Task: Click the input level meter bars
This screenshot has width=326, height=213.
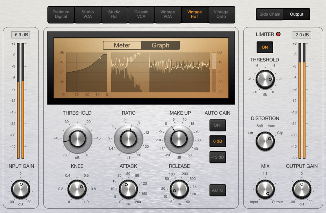Action: tap(21, 101)
